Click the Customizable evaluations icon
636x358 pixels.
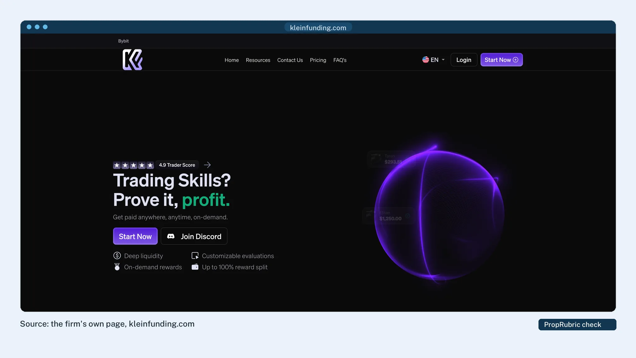coord(195,255)
